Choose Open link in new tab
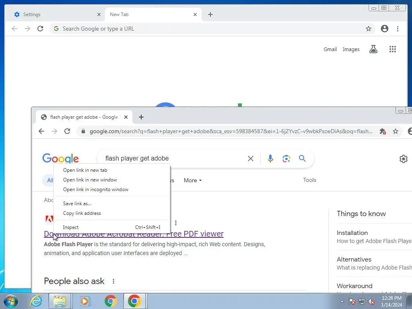412x309 pixels. click(112, 170)
